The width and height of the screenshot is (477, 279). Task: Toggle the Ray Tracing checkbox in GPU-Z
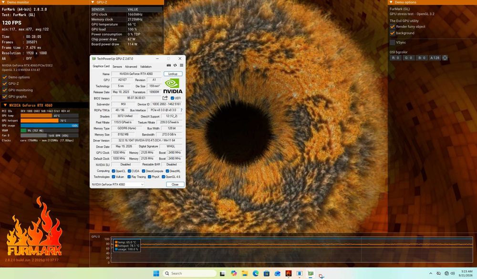pyautogui.click(x=129, y=177)
